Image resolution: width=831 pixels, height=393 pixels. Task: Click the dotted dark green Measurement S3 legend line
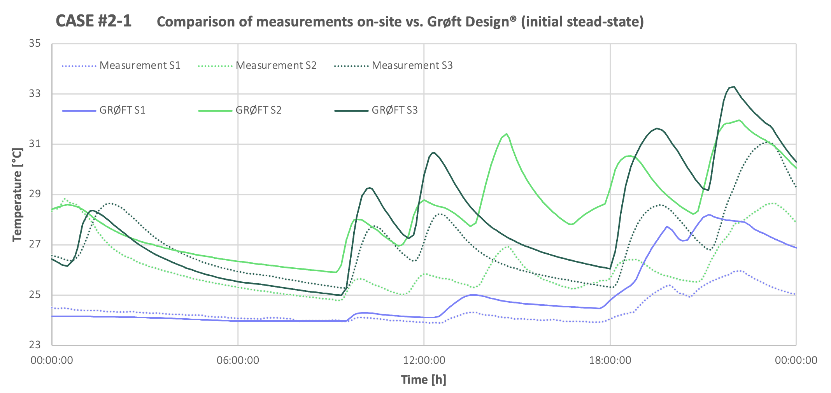351,66
